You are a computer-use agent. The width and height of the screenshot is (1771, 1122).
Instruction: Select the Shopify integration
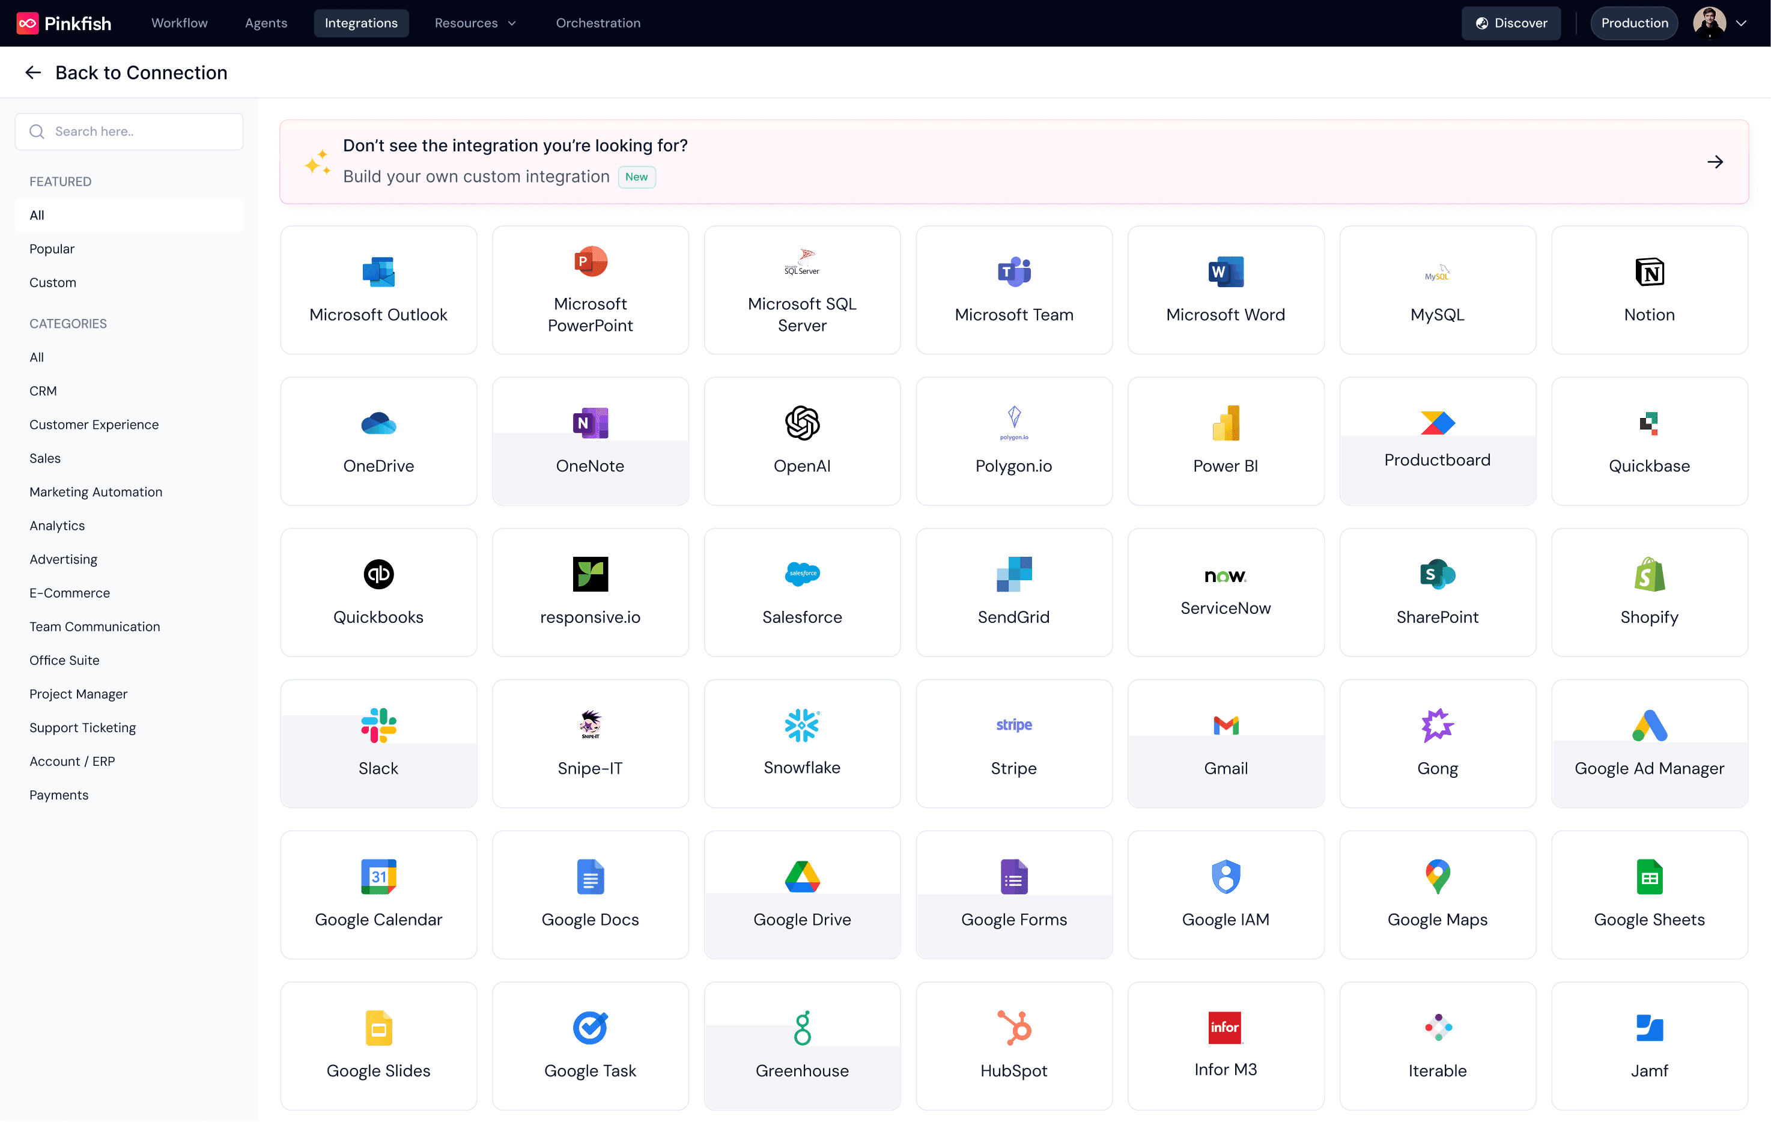point(1649,593)
